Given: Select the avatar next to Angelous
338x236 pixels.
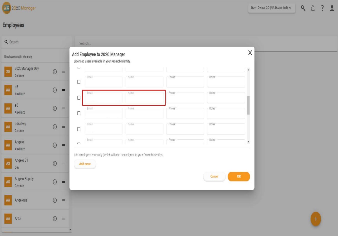Looking at the screenshot, I should tap(8, 200).
